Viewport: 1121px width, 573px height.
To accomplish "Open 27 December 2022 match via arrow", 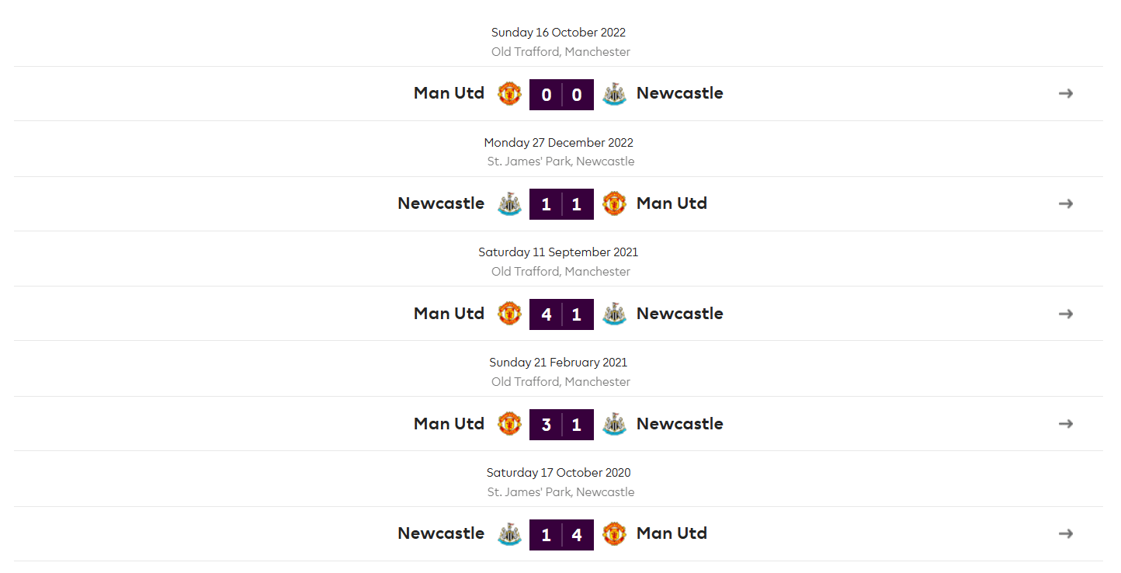I will (1066, 203).
